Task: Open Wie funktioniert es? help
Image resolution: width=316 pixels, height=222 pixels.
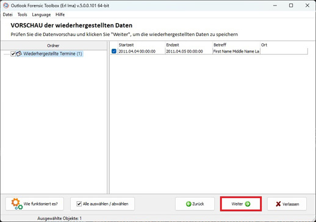Action: tap(35, 204)
